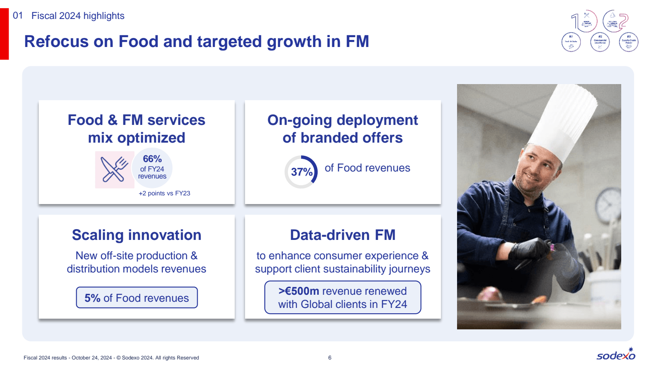Click the number 1 strategy circle with the utensils icon
The image size is (660, 371).
click(x=585, y=21)
